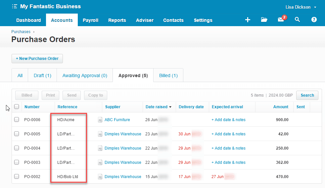Open Dimples Warehouse link in PO-0002 row

point(123,177)
